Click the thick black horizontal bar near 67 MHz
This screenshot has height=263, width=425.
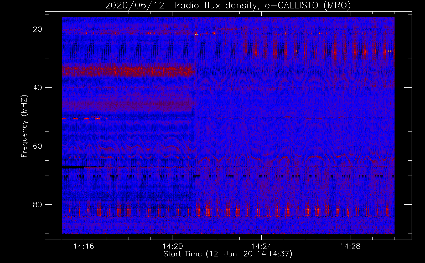[x=73, y=167]
